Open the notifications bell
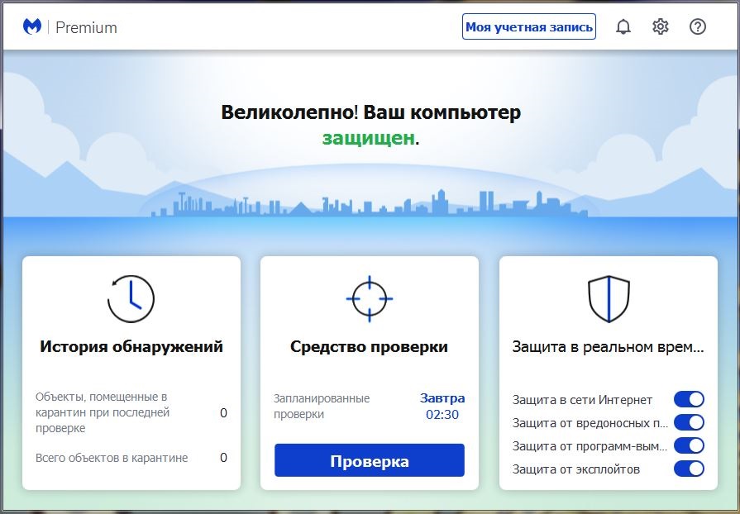The width and height of the screenshot is (740, 514). (623, 27)
